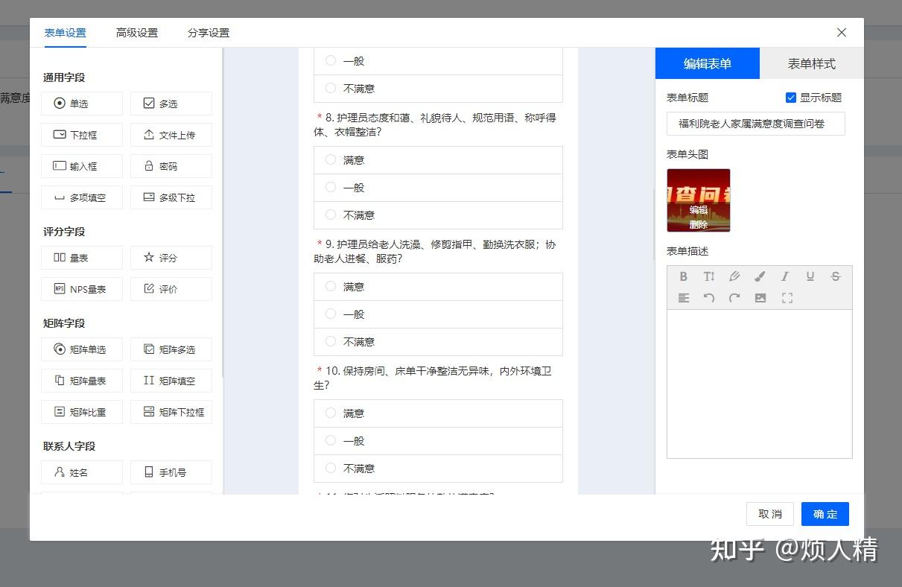Add a 矩阵下拉框 field
This screenshot has width=902, height=587.
[171, 412]
